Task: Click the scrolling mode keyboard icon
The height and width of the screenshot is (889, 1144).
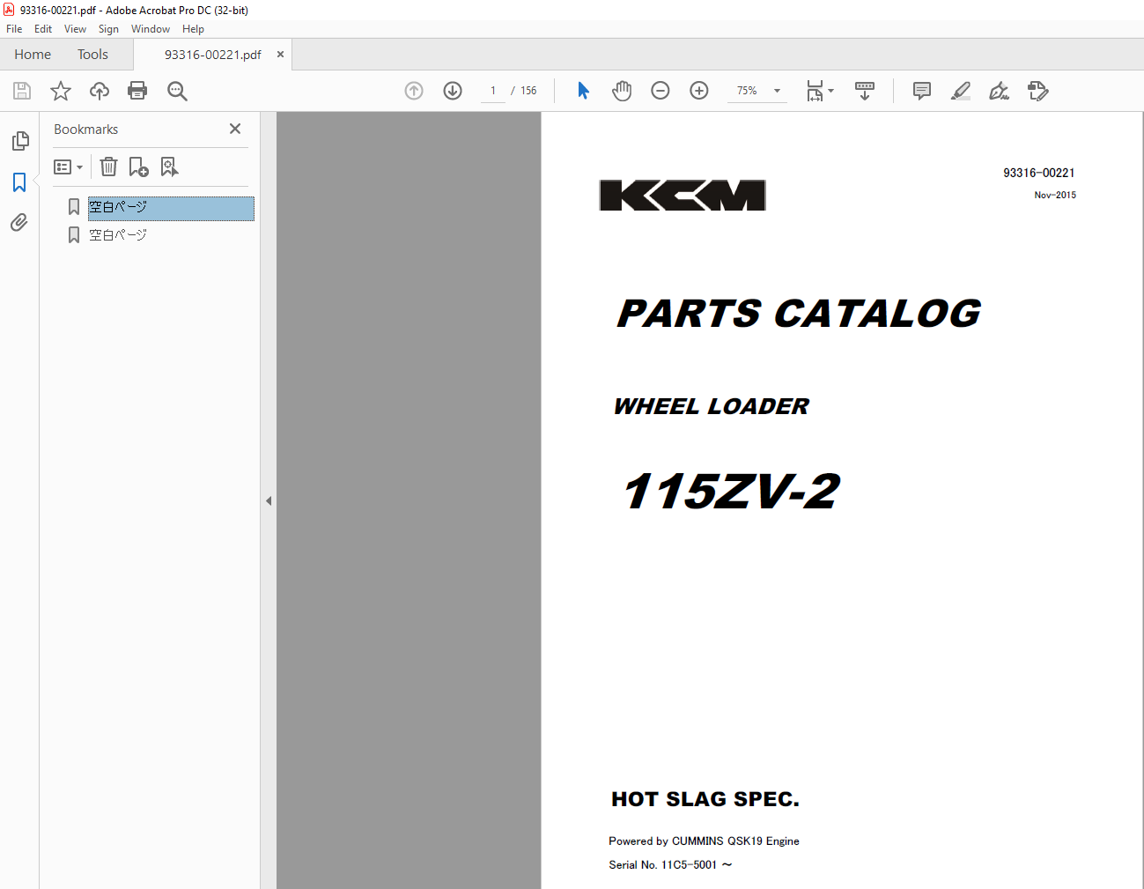Action: pyautogui.click(x=865, y=91)
